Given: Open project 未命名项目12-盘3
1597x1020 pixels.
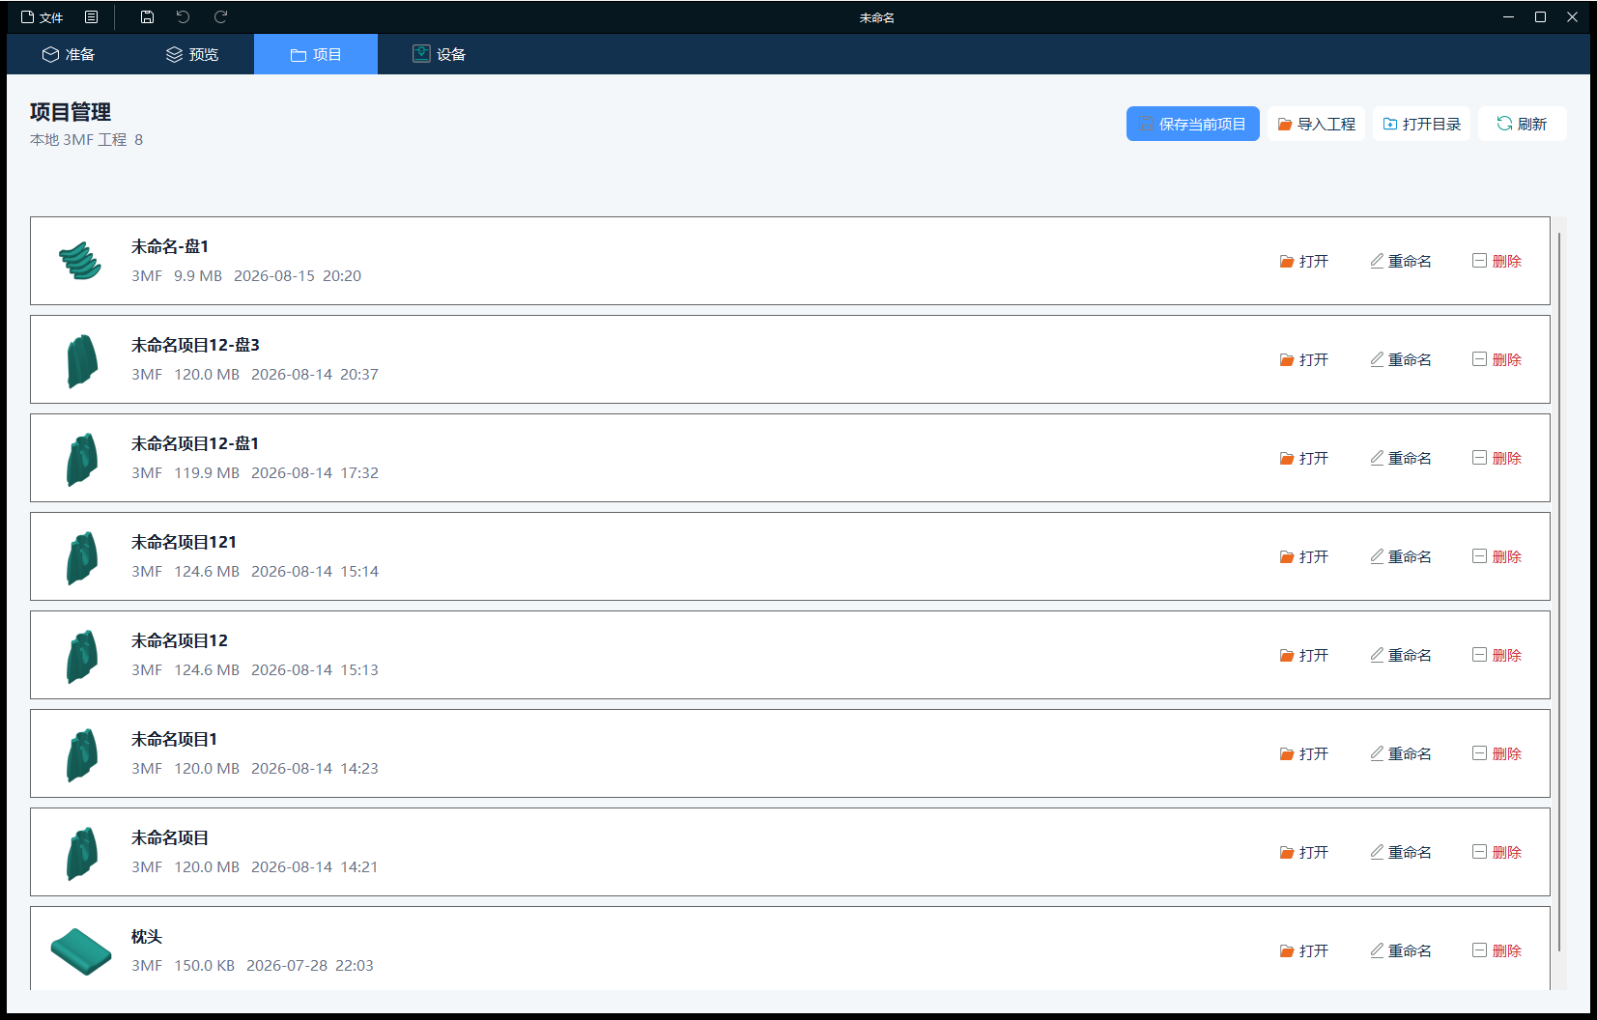Looking at the screenshot, I should [x=1304, y=359].
